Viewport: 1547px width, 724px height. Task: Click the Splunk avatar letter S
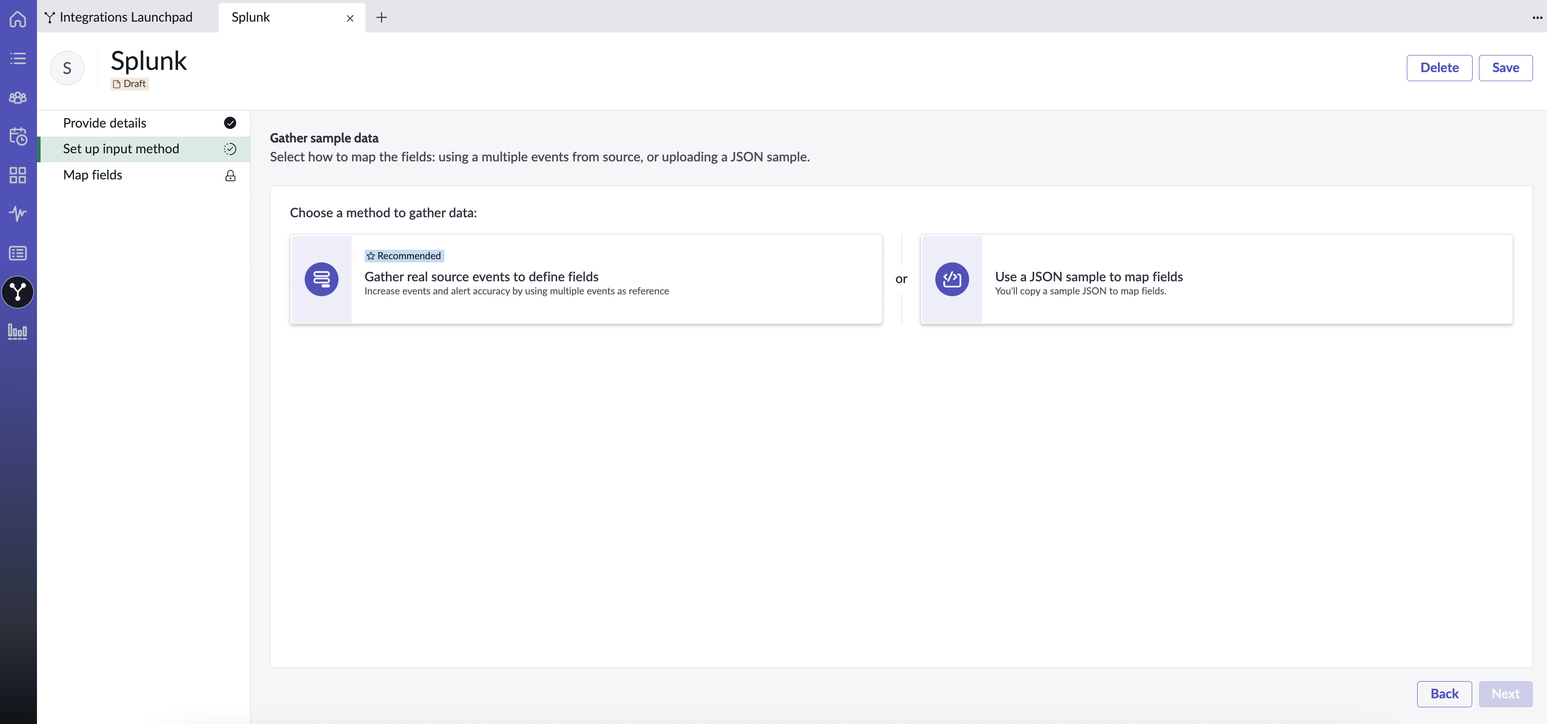click(x=67, y=68)
